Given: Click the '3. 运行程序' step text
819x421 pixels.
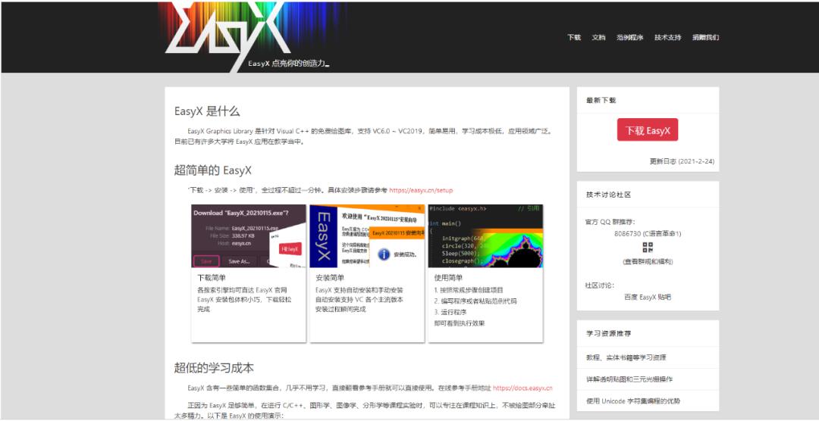Looking at the screenshot, I should 450,312.
